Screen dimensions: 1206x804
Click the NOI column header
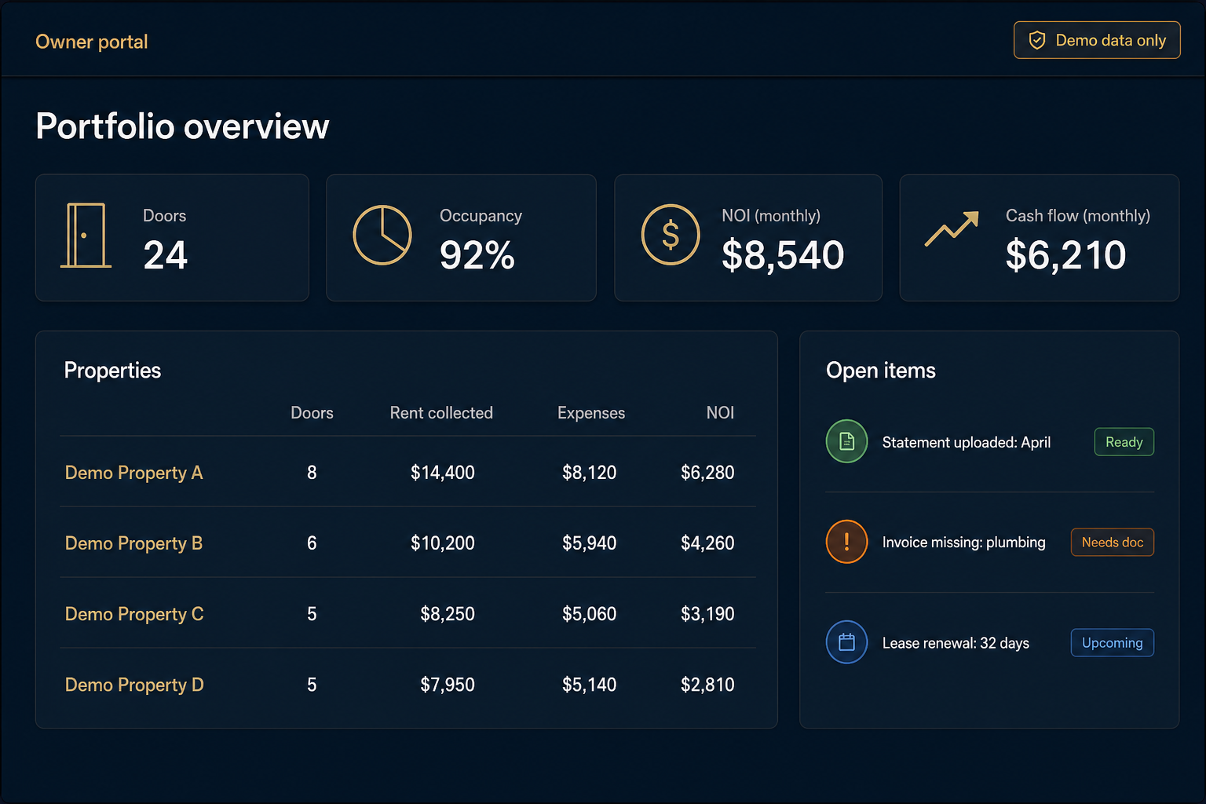tap(720, 413)
